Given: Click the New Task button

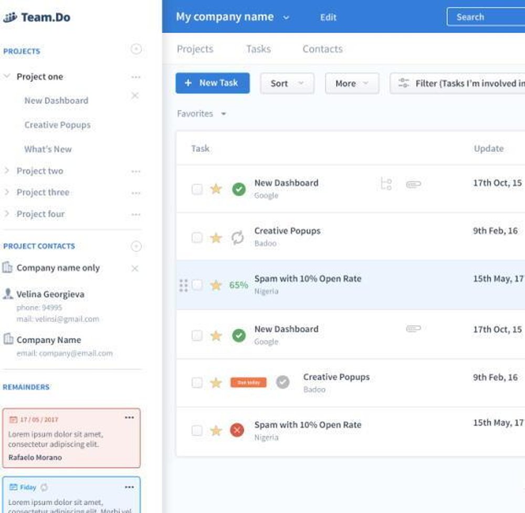Looking at the screenshot, I should [x=213, y=83].
